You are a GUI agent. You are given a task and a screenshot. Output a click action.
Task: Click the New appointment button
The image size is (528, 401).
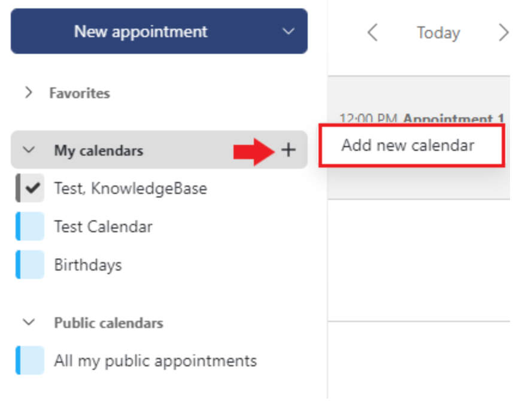tap(141, 32)
